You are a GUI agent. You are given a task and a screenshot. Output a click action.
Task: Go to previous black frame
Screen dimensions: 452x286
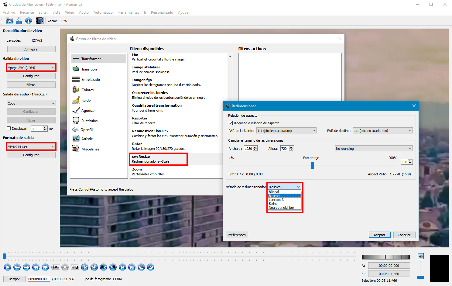[x=104, y=267]
